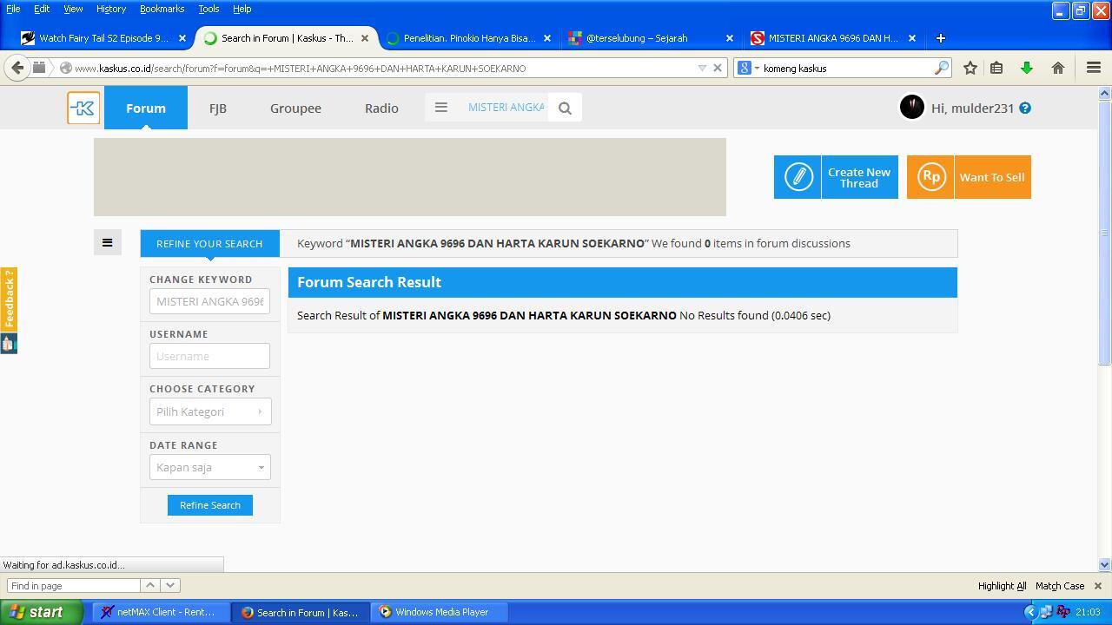Open the Pilih Kategori dropdown
1112x625 pixels.
click(209, 411)
